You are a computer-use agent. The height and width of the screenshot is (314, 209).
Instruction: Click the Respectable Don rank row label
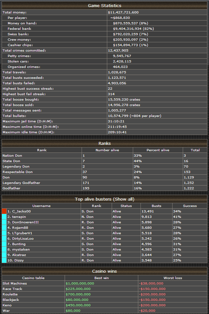click(x=17, y=172)
